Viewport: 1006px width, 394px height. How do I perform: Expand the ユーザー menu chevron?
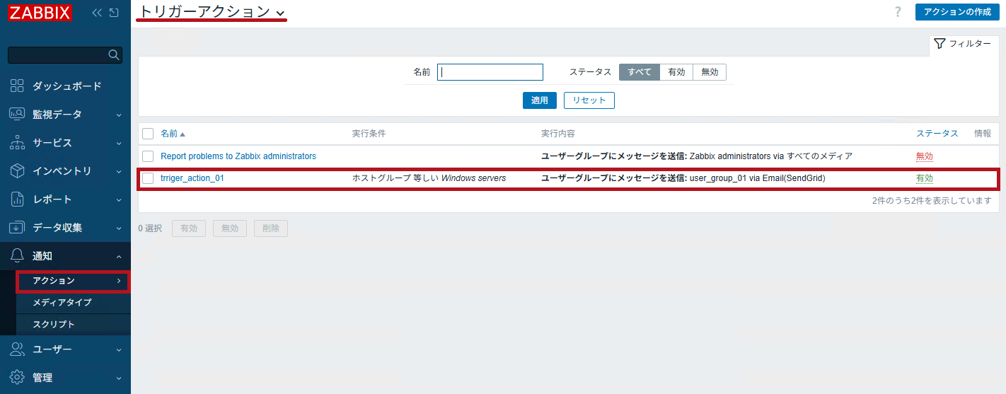point(119,349)
